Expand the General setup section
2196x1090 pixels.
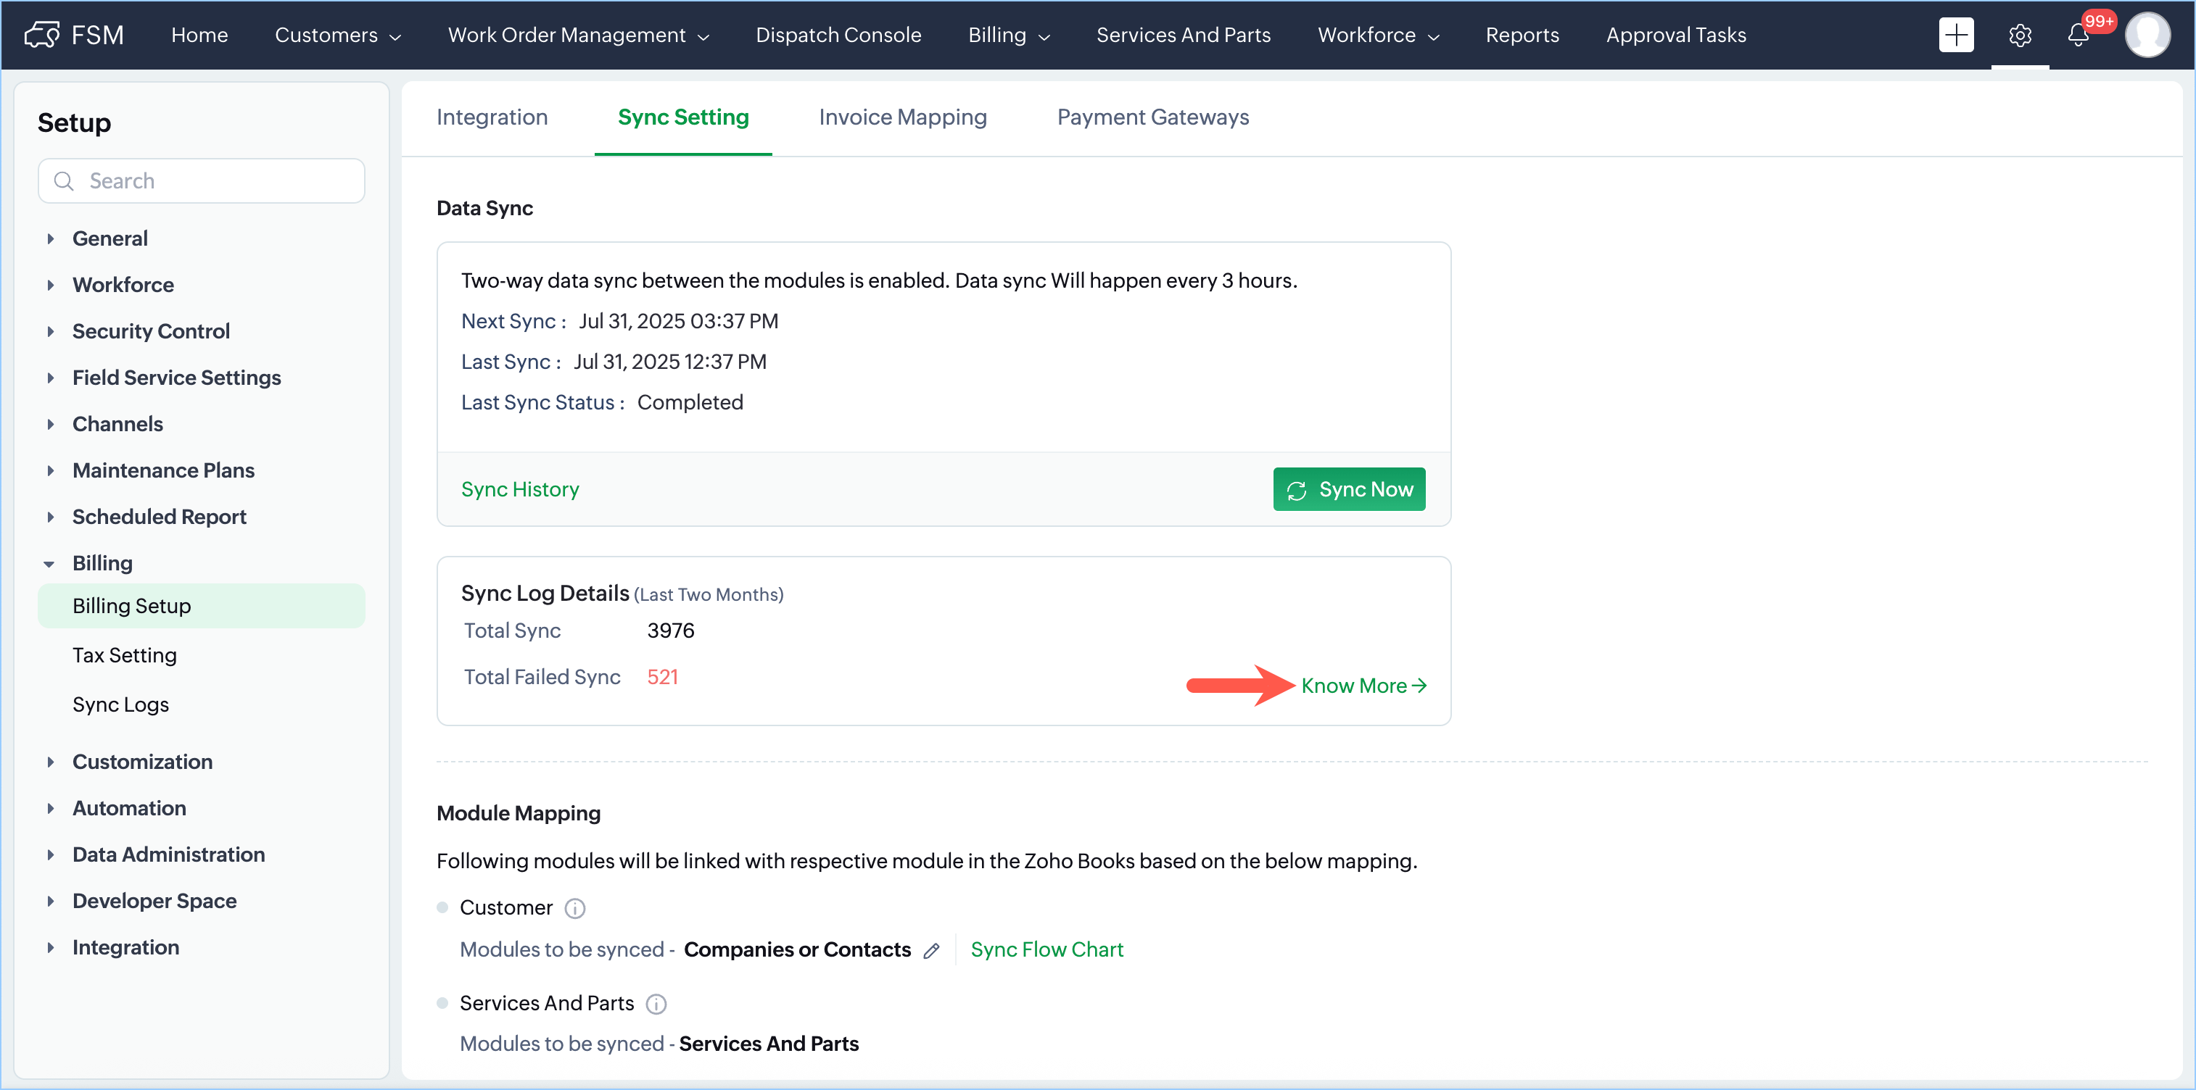point(110,238)
